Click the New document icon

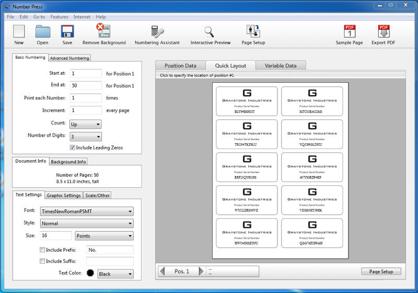[19, 31]
